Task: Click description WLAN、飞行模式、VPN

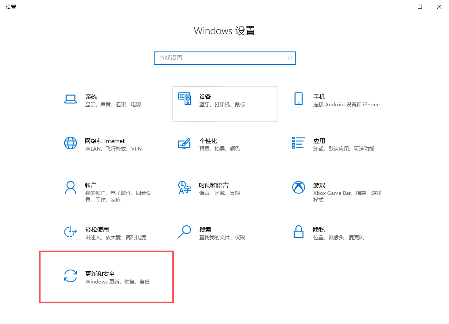Action: point(113,149)
